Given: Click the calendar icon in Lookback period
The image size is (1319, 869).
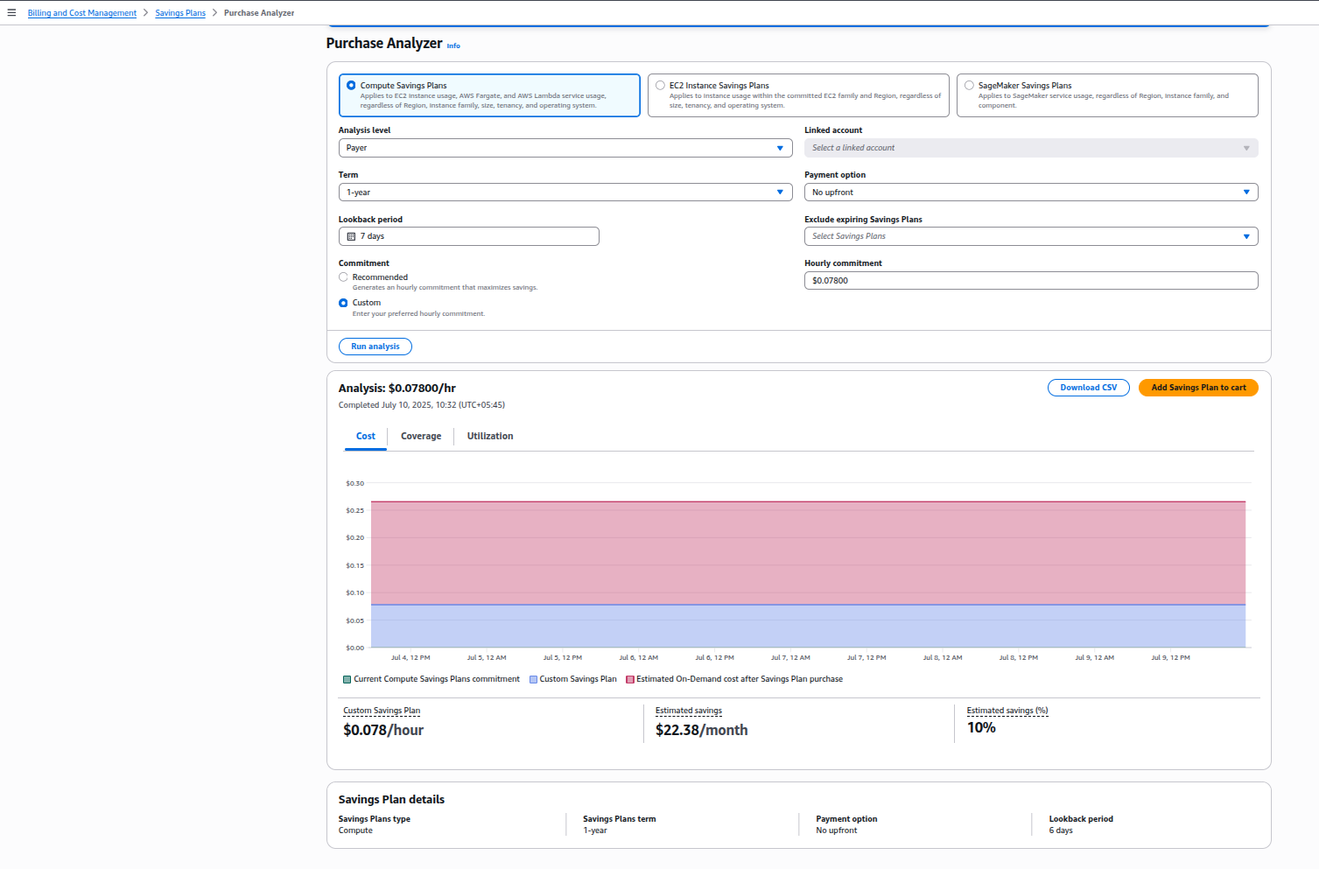Looking at the screenshot, I should pyautogui.click(x=351, y=236).
